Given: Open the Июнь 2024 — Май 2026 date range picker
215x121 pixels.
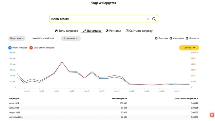Looking at the screenshot, I should [x=43, y=38].
